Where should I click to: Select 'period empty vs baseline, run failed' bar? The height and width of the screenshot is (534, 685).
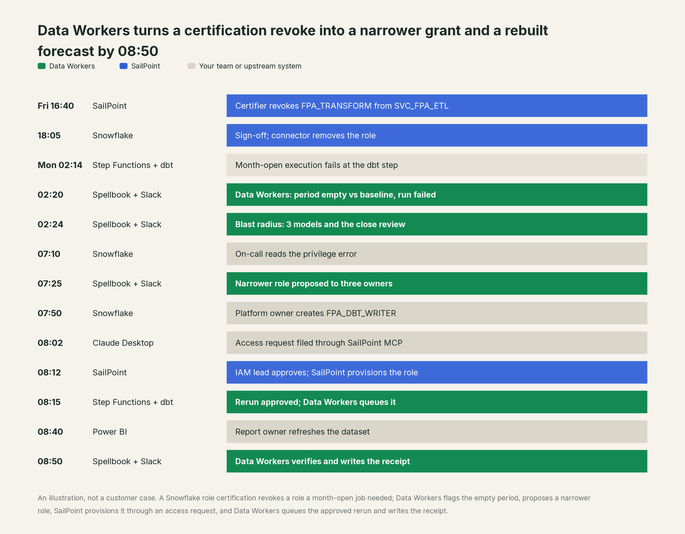tap(437, 195)
